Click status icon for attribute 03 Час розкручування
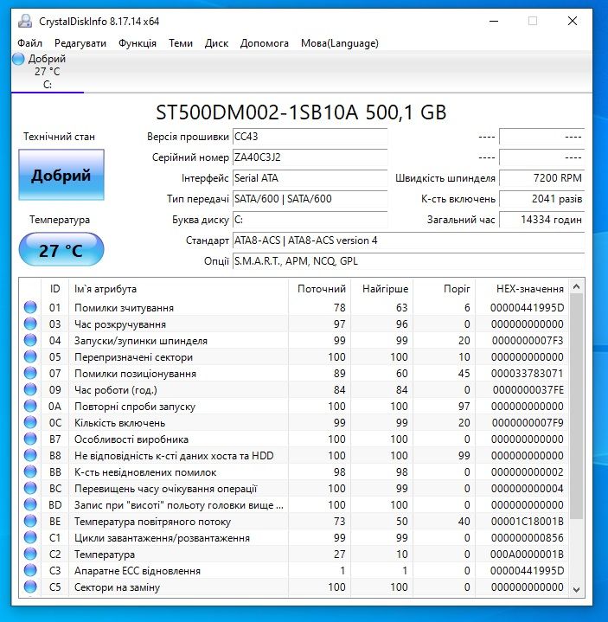Image resolution: width=608 pixels, height=622 pixels. [30, 324]
